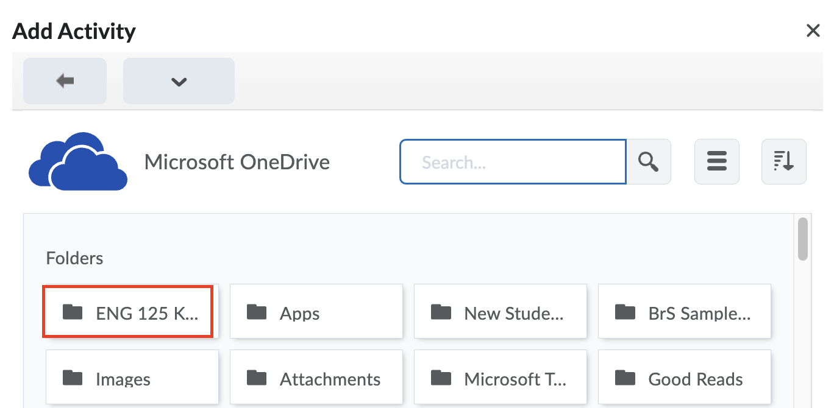The width and height of the screenshot is (834, 408).
Task: Expand the sort options control
Action: pyautogui.click(x=783, y=161)
